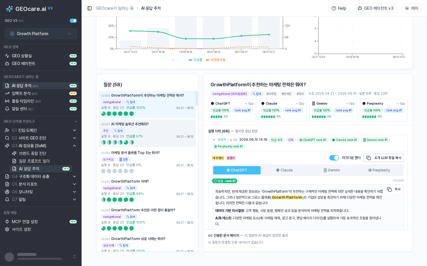Switch to the ChatGPT response tab
This screenshot has width=427, height=266.
tap(237, 170)
